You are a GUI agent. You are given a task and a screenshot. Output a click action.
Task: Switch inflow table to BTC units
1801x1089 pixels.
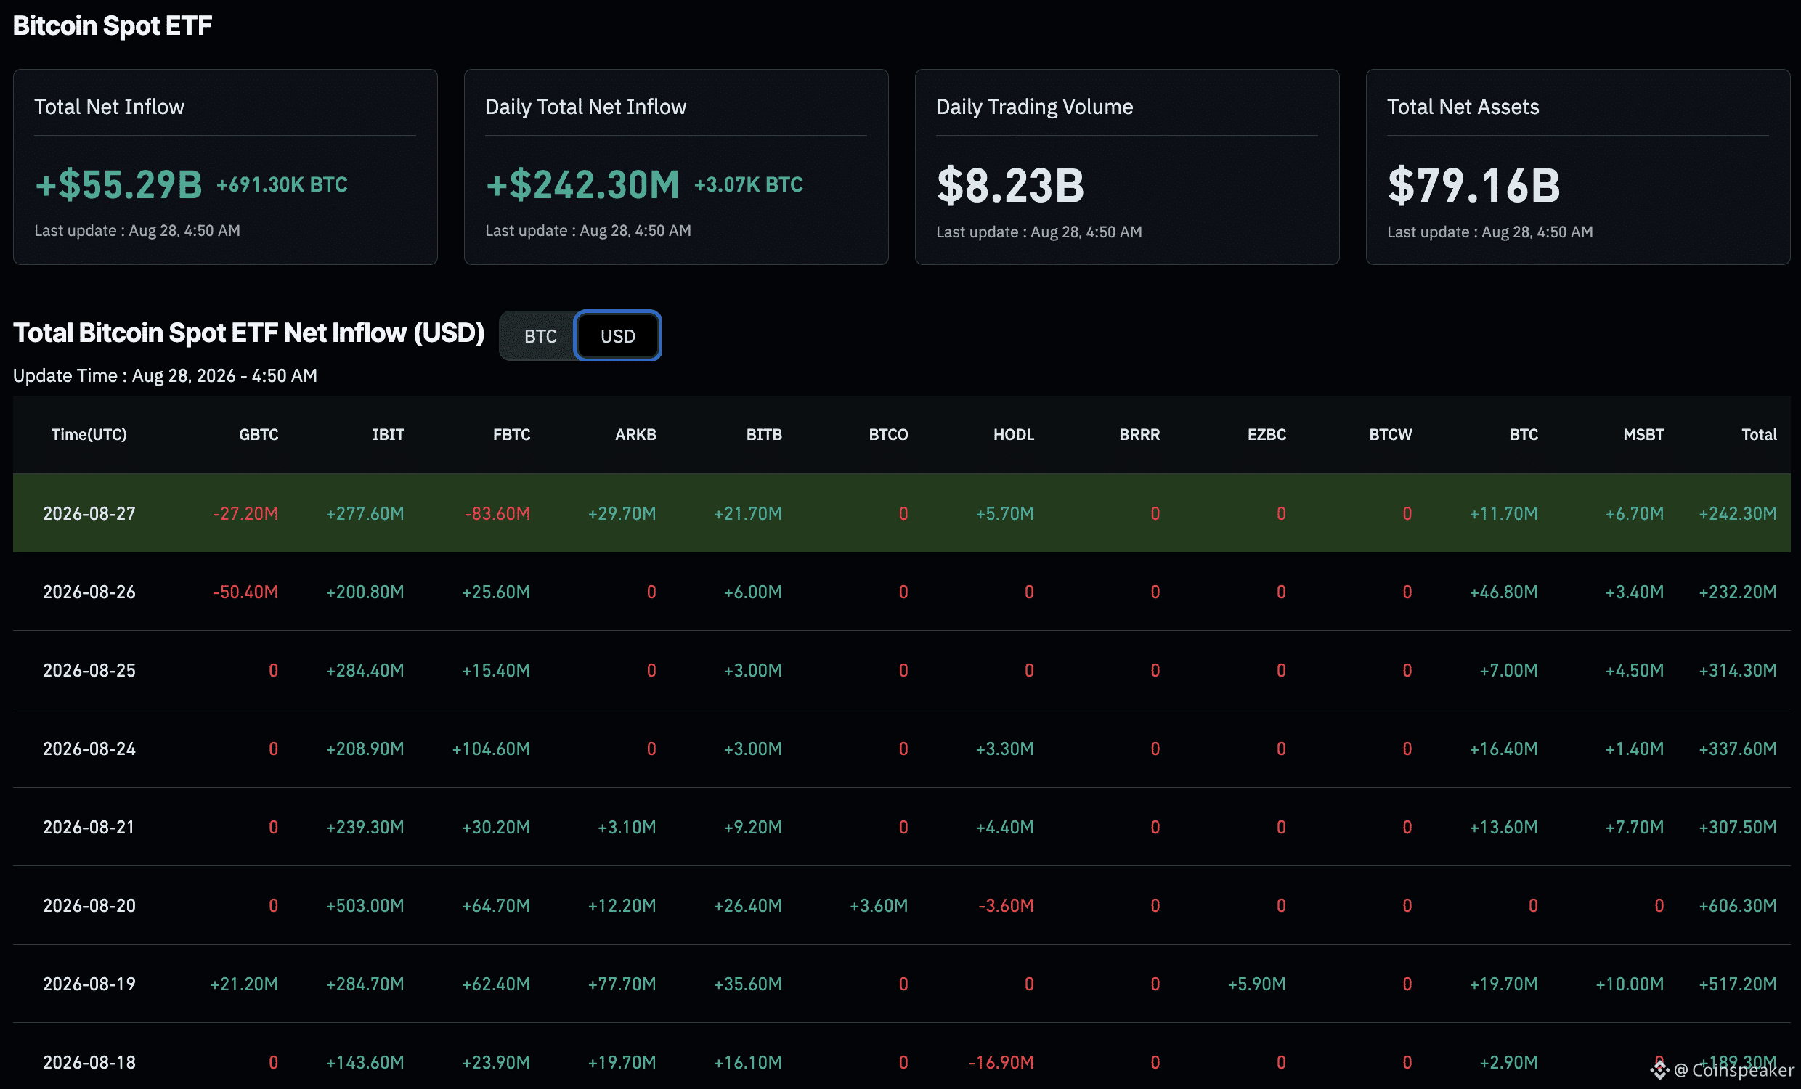coord(540,336)
